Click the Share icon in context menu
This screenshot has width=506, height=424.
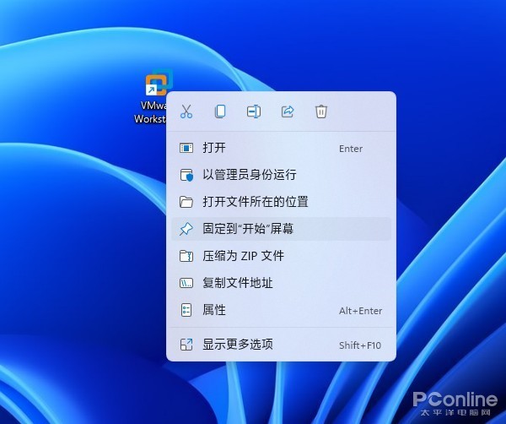click(x=288, y=111)
